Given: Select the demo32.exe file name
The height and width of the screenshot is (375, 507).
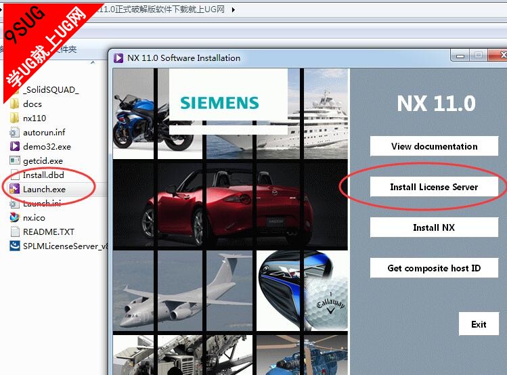Looking at the screenshot, I should [47, 146].
